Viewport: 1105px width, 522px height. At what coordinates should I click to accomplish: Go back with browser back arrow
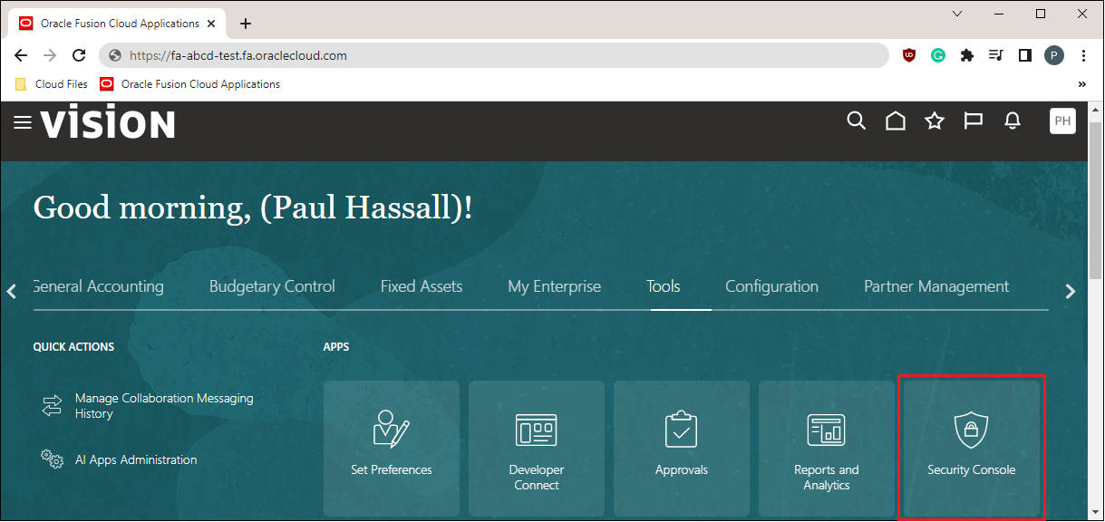tap(21, 55)
